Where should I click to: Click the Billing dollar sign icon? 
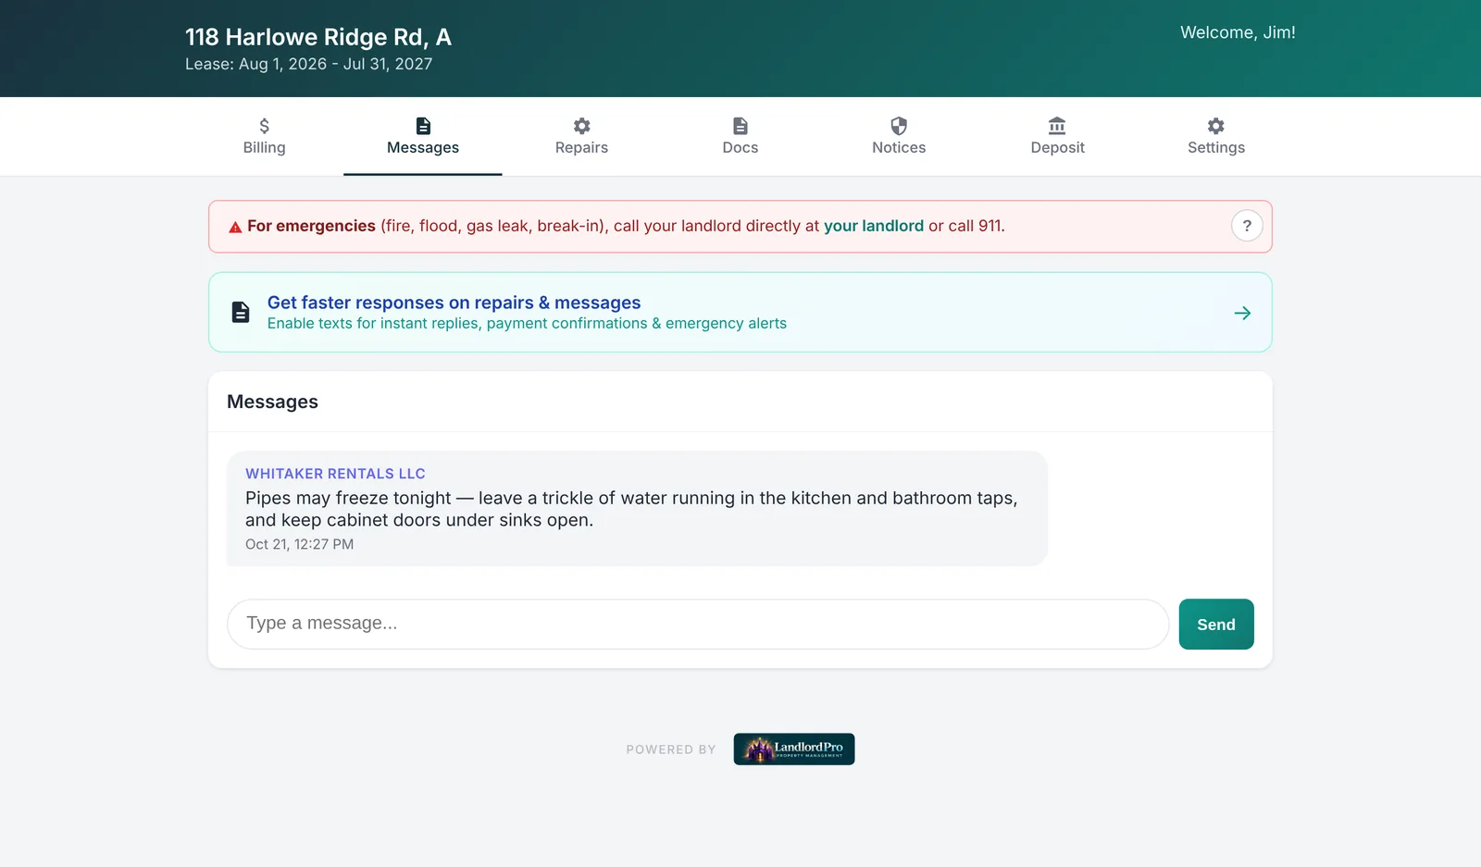coord(264,126)
